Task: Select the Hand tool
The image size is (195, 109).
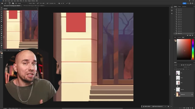Action: pyautogui.click(x=2, y=45)
